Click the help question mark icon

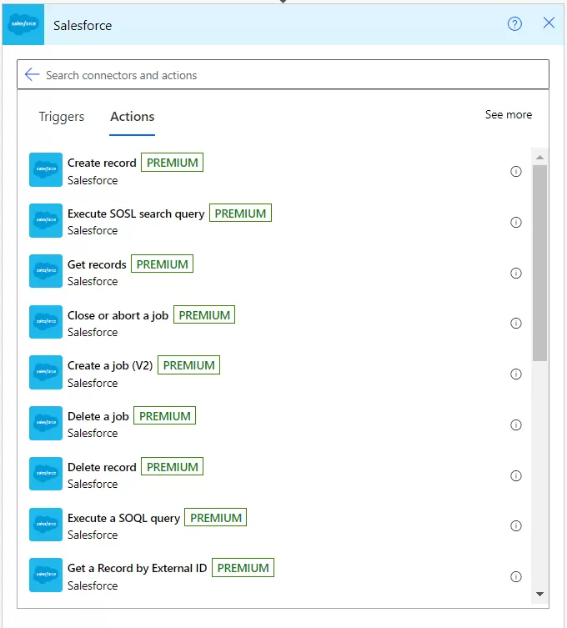tap(514, 23)
